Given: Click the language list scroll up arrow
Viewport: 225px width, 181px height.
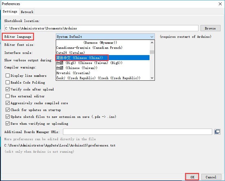Looking at the screenshot, I should coord(152,43).
